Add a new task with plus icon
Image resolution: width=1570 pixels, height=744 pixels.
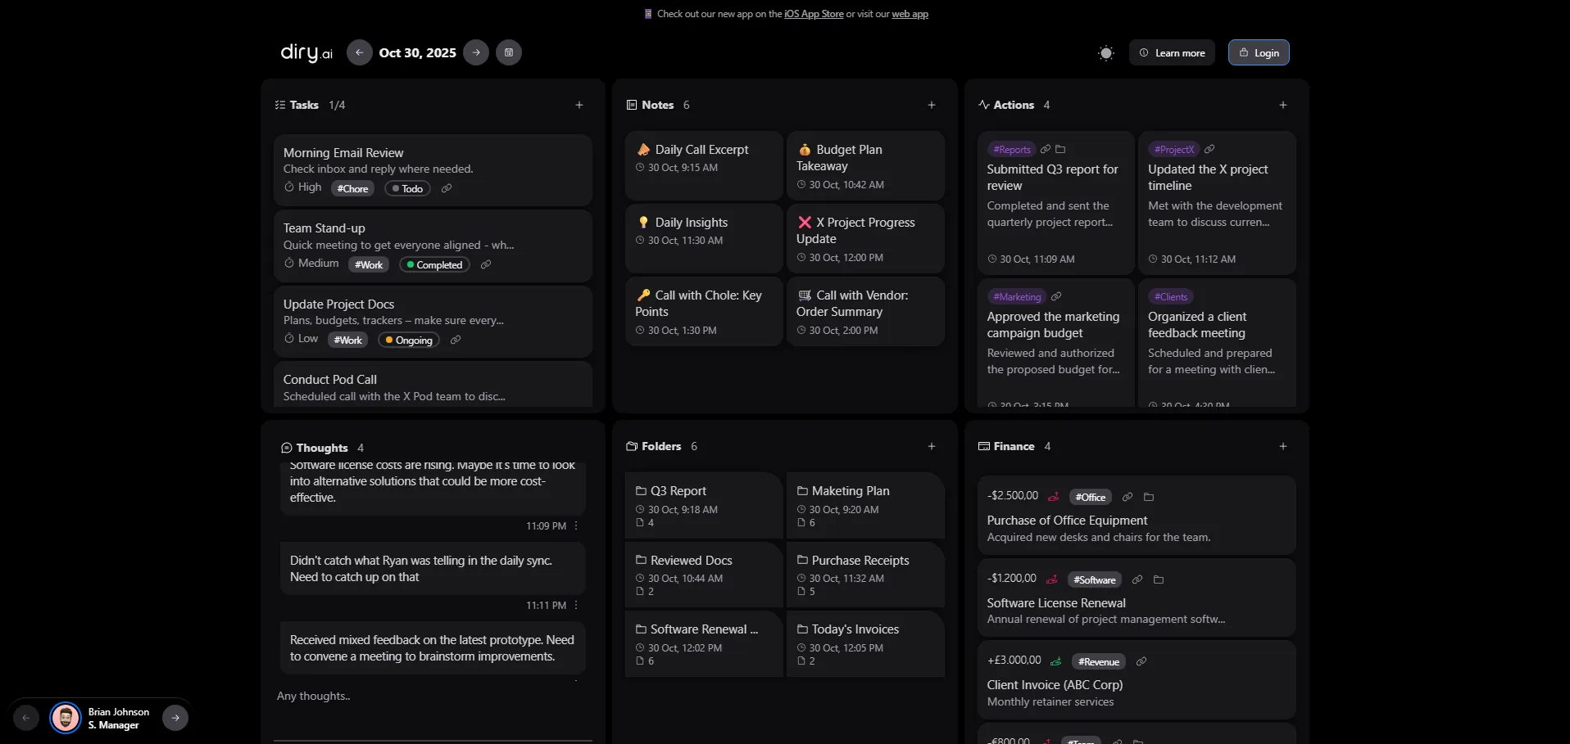point(579,105)
